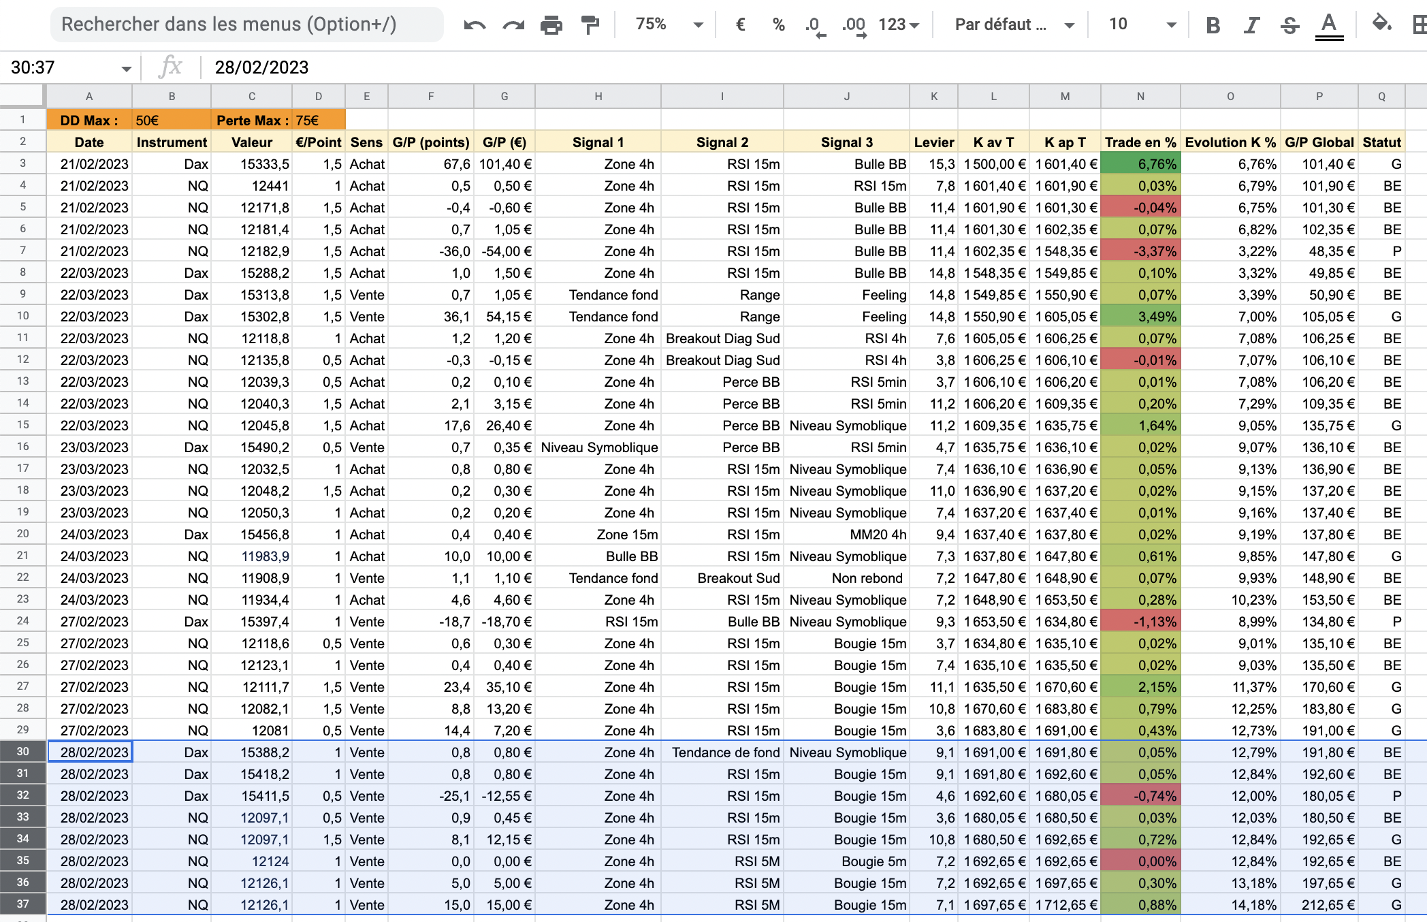
Task: Toggle strikethrough formatting
Action: pyautogui.click(x=1289, y=25)
